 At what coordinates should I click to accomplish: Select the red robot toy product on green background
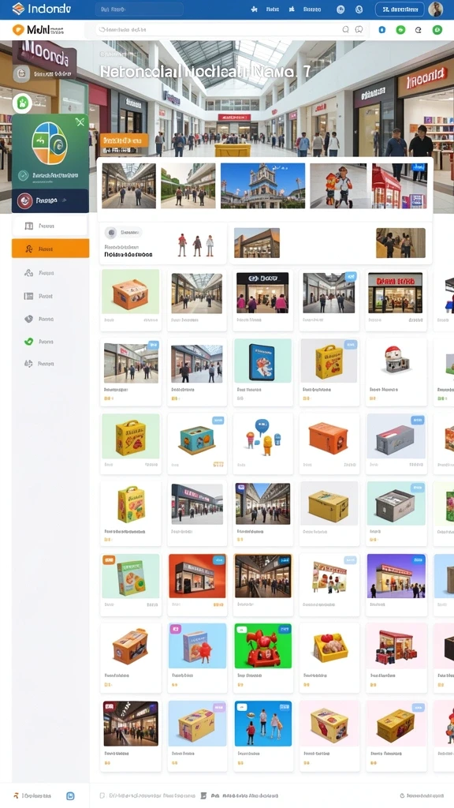coord(263,645)
